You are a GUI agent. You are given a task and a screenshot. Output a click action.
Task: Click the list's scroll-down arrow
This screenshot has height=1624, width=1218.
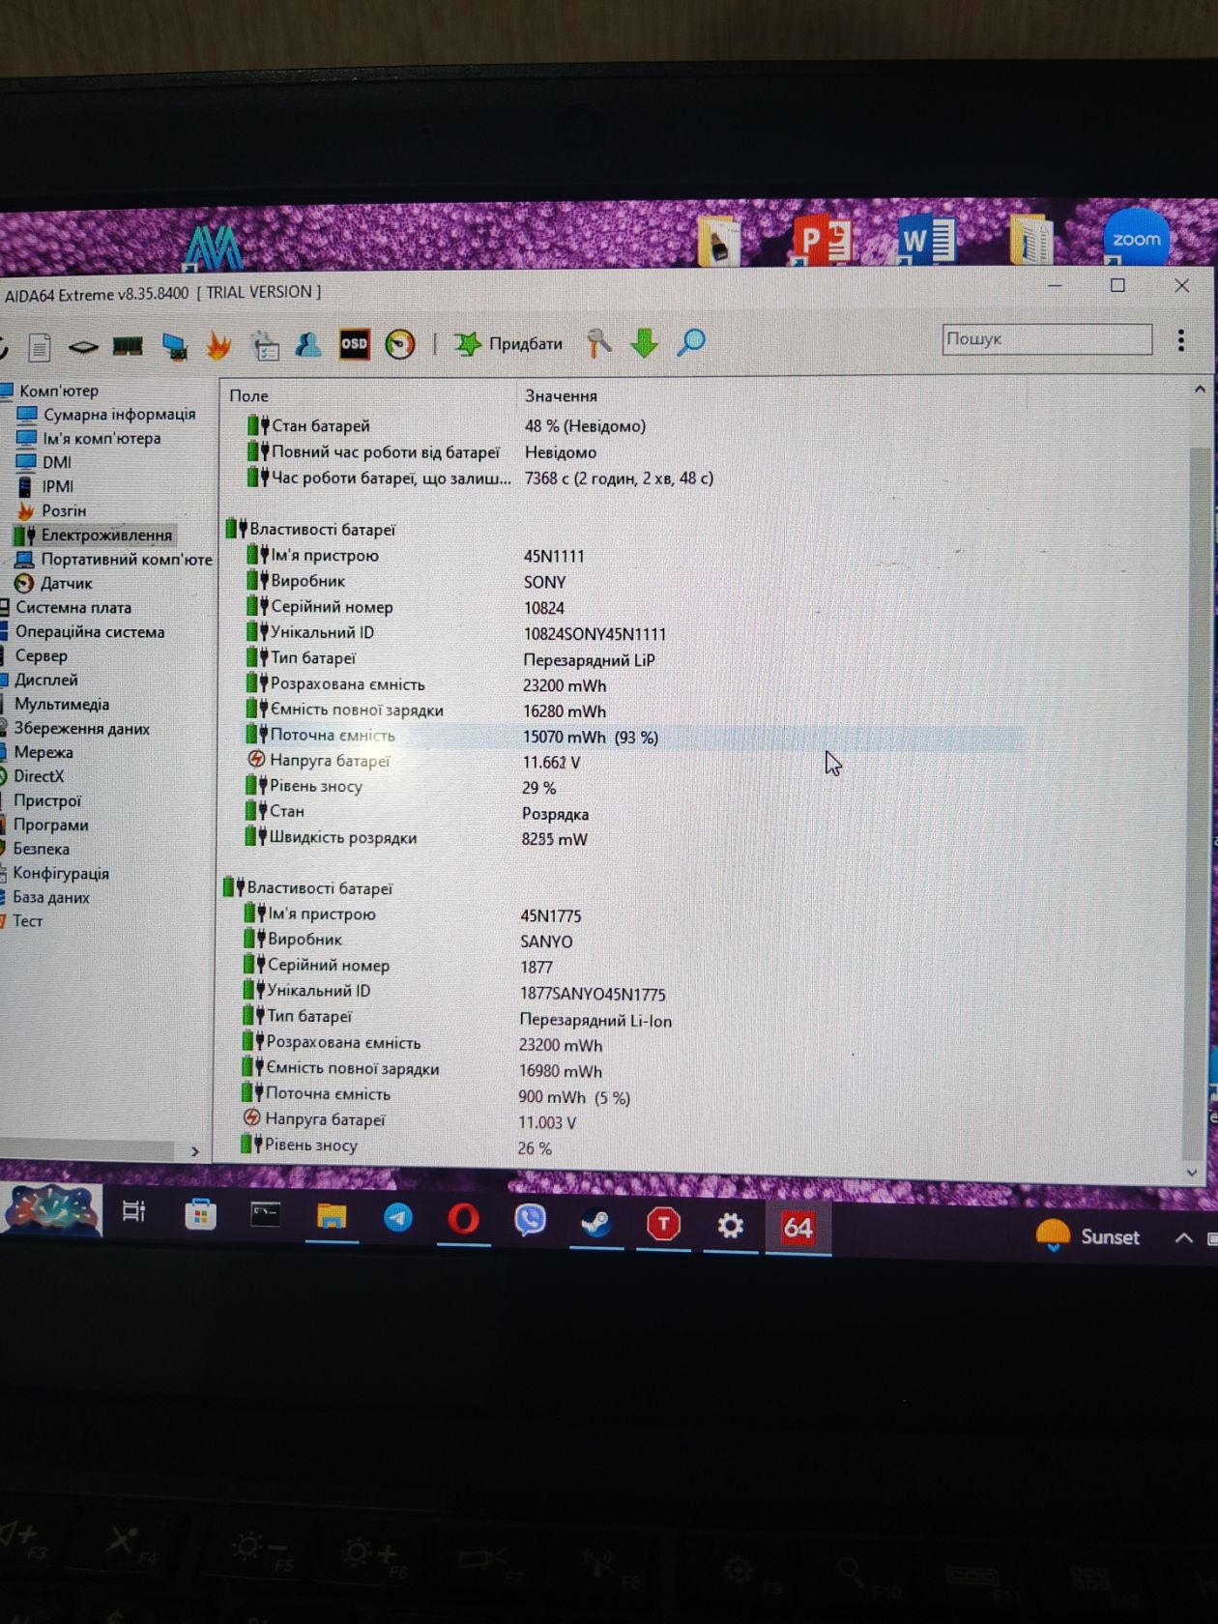[x=1192, y=1172]
